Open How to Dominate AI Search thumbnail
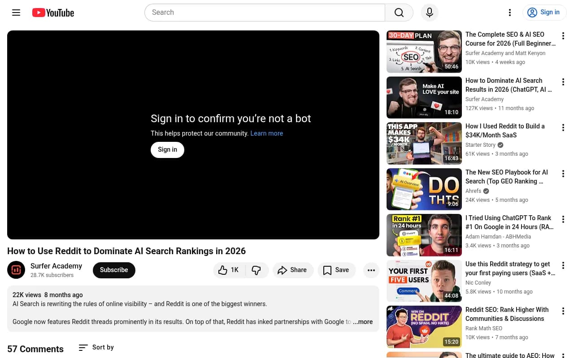This screenshot has width=574, height=358. pos(424,98)
